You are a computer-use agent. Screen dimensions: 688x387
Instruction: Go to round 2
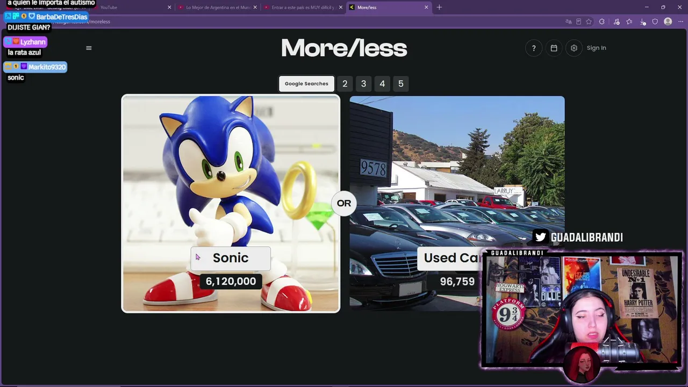pos(345,84)
